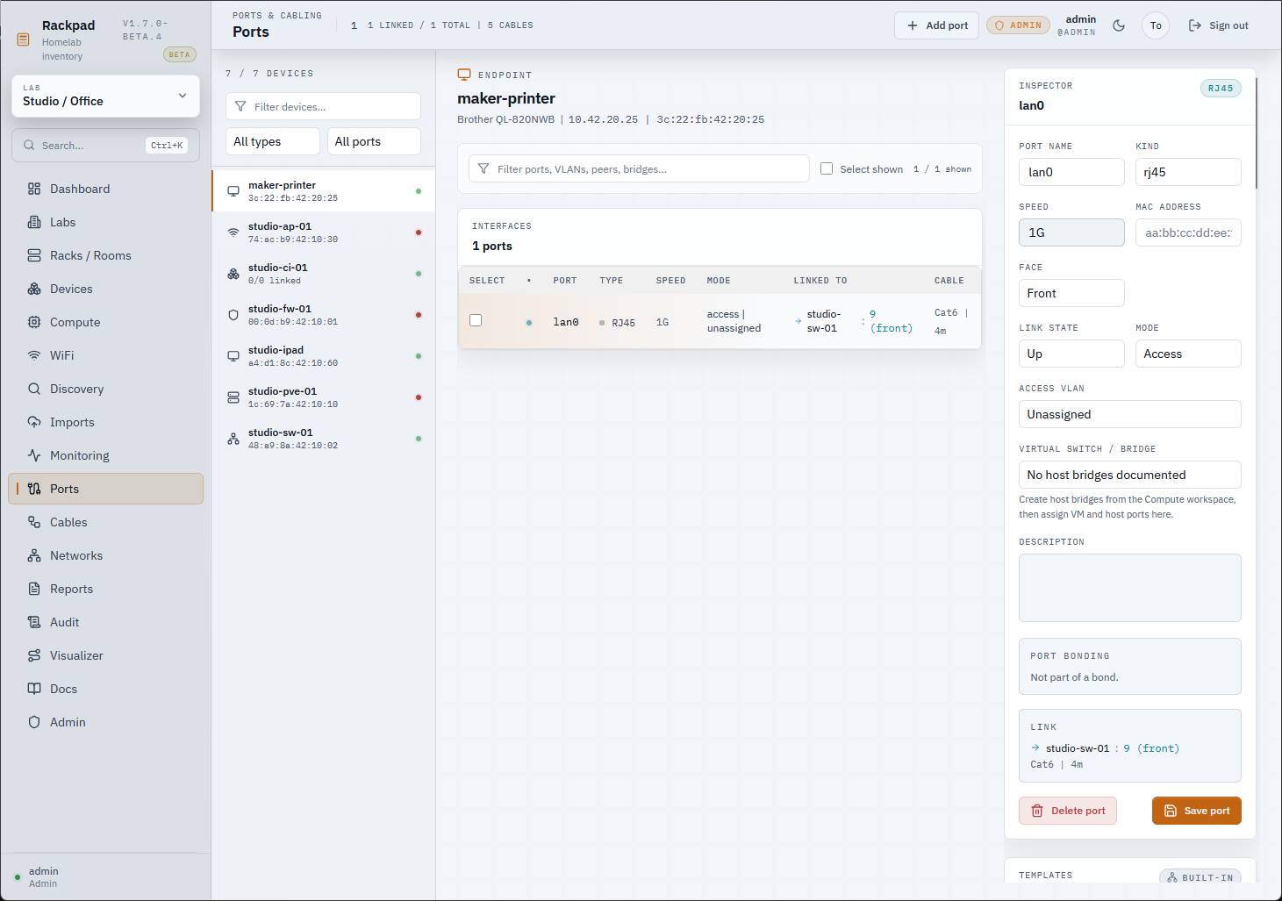Viewport: 1282px width, 901px height.
Task: Click the Docs book icon
Action: pyautogui.click(x=34, y=689)
